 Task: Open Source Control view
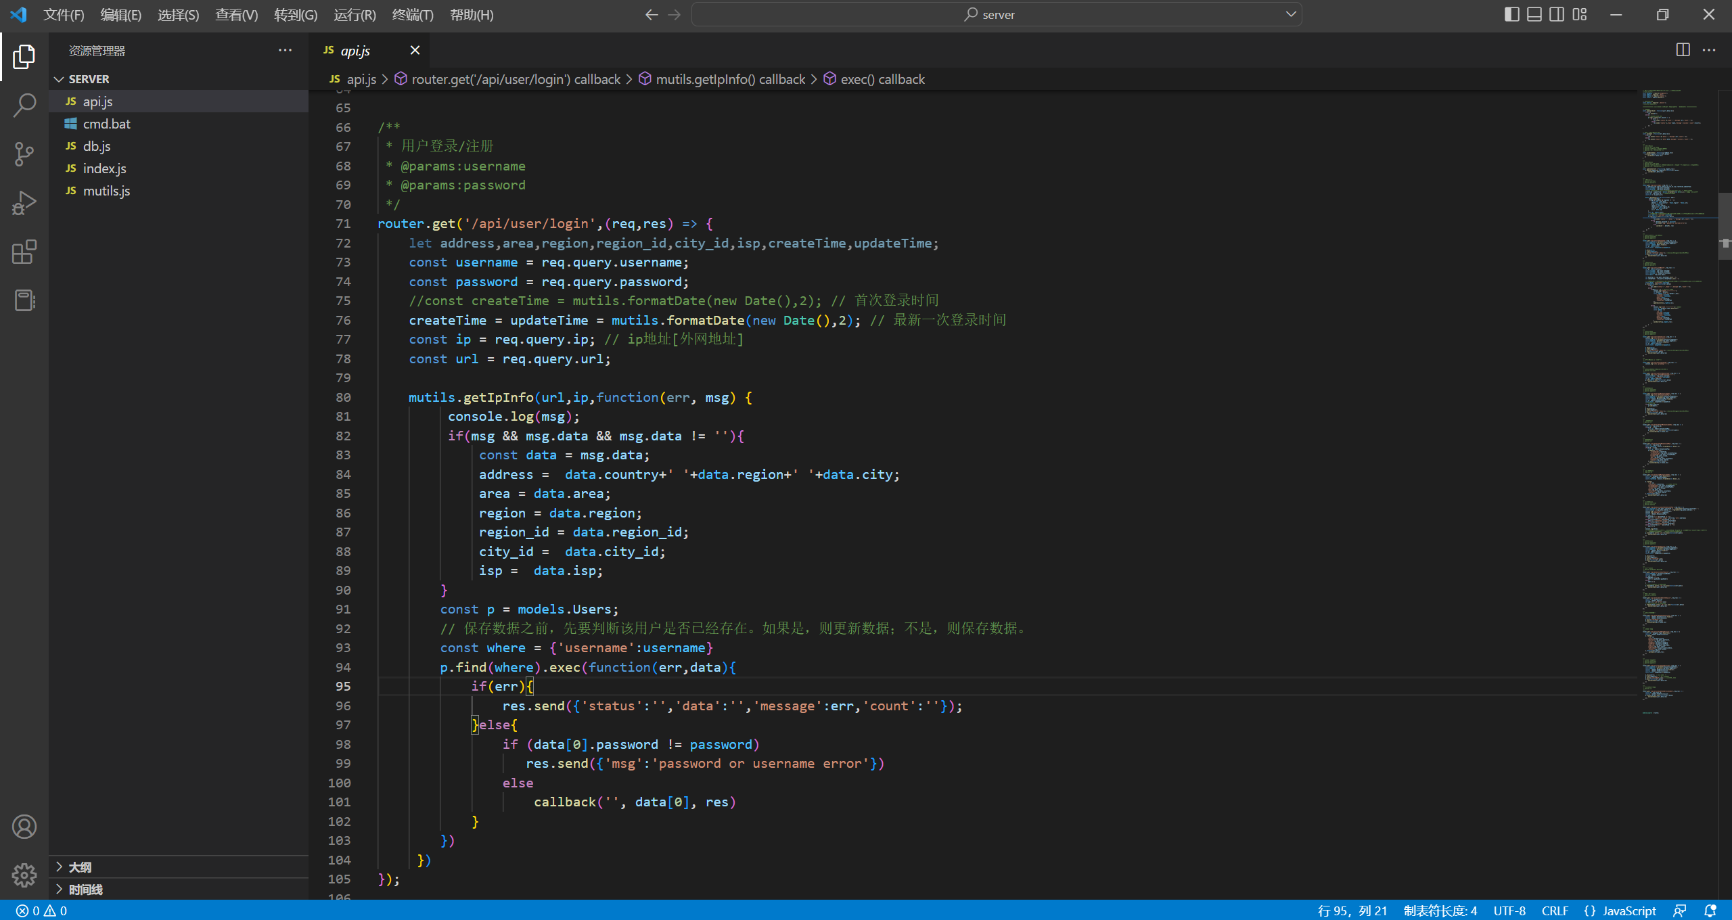click(24, 154)
